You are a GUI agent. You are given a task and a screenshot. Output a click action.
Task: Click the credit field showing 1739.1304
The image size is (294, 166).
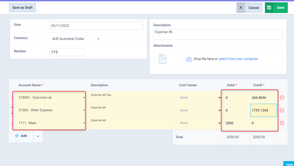(263, 110)
